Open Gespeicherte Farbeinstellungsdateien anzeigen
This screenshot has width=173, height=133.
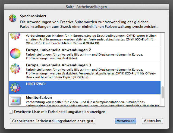pyautogui.click(x=53, y=121)
